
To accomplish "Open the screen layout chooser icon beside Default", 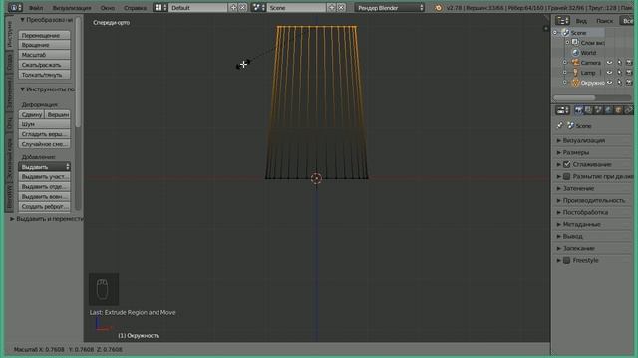I will point(160,7).
